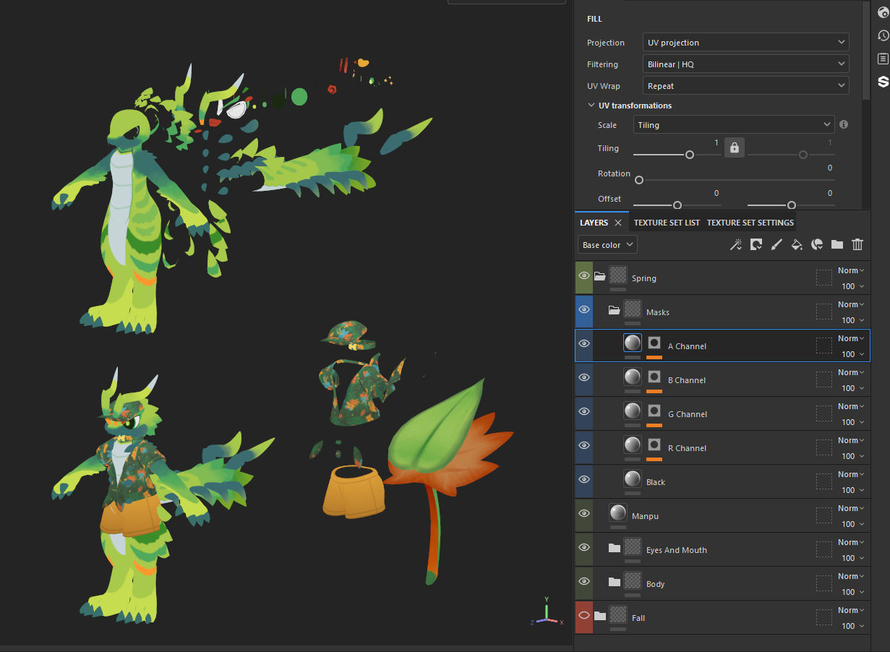Click the Rotation slider handle
Screen dimensions: 890x652
(x=639, y=180)
